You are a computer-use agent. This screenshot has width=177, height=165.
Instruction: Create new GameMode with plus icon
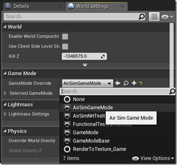(134, 83)
